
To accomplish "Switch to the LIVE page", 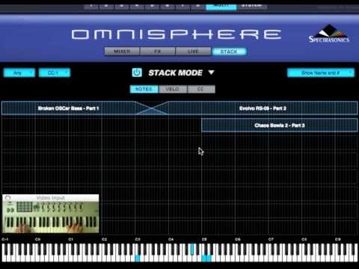I will pos(193,52).
